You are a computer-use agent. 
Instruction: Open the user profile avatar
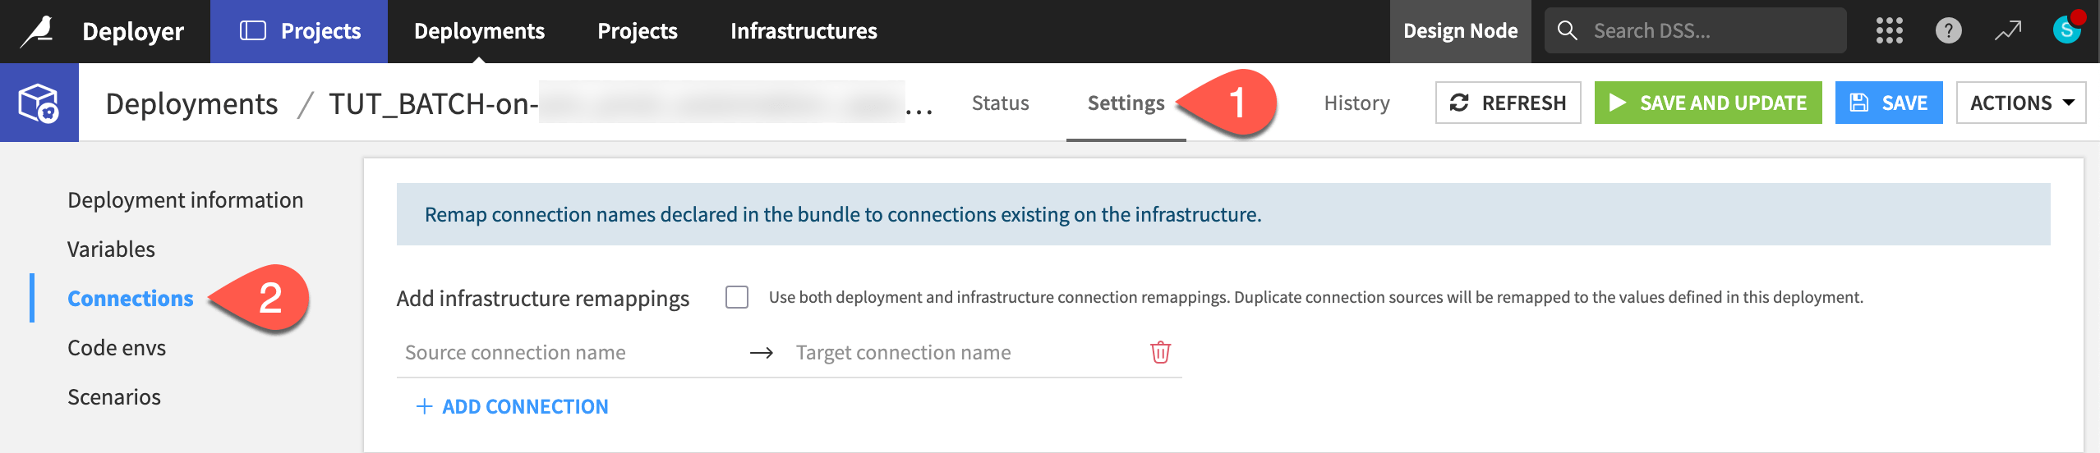tap(2066, 30)
